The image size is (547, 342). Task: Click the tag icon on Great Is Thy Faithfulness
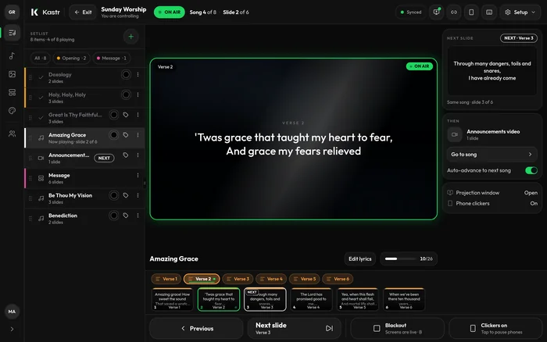(x=126, y=115)
